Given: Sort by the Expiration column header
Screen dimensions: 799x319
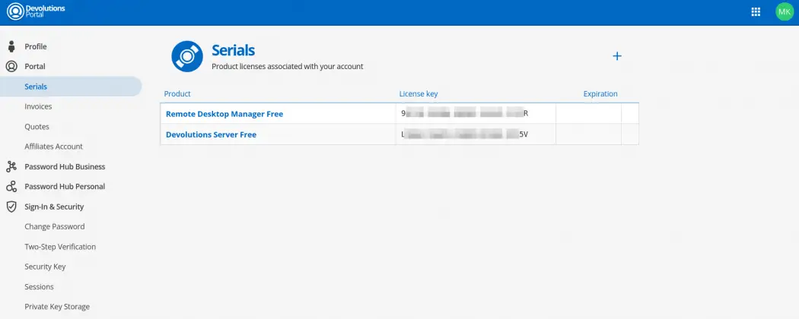Looking at the screenshot, I should [600, 94].
